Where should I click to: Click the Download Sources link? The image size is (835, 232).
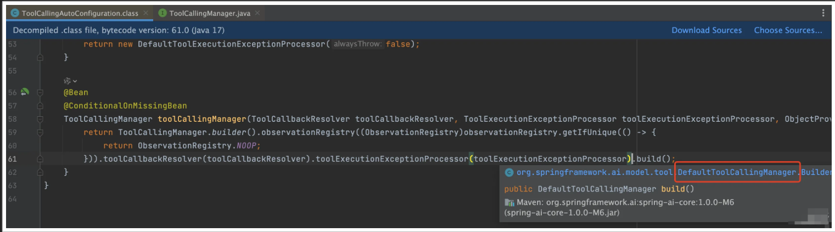point(707,31)
